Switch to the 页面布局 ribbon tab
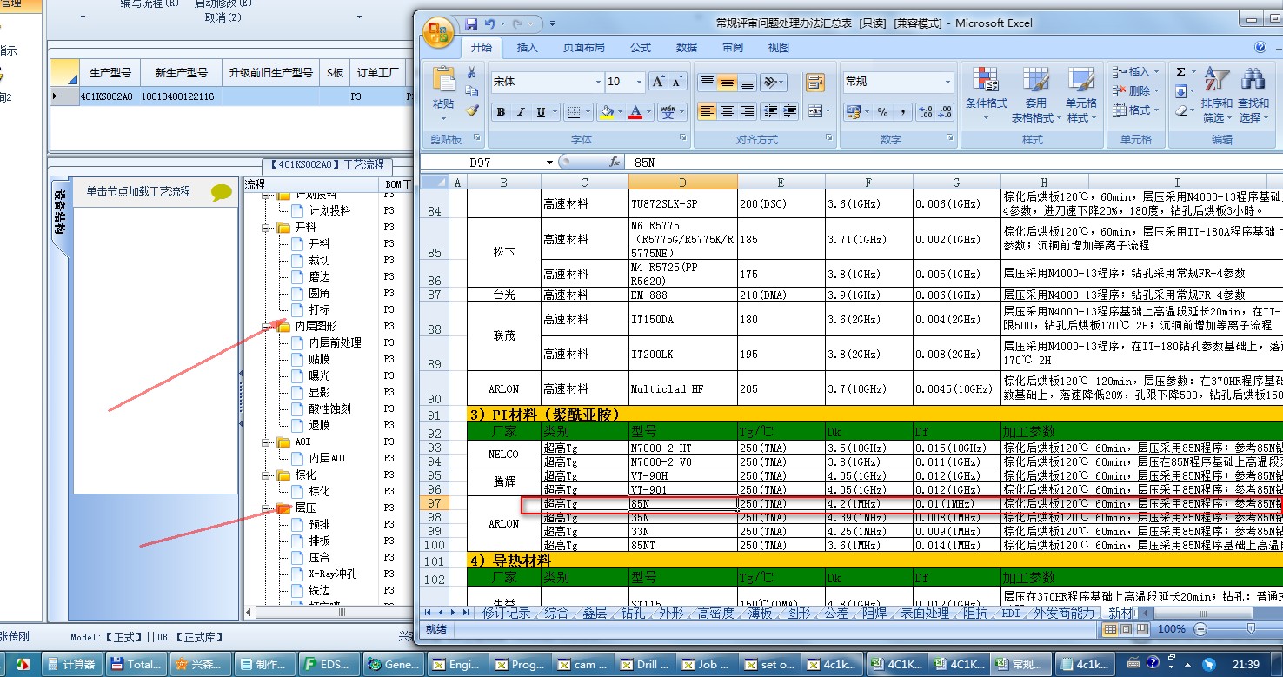 tap(584, 48)
